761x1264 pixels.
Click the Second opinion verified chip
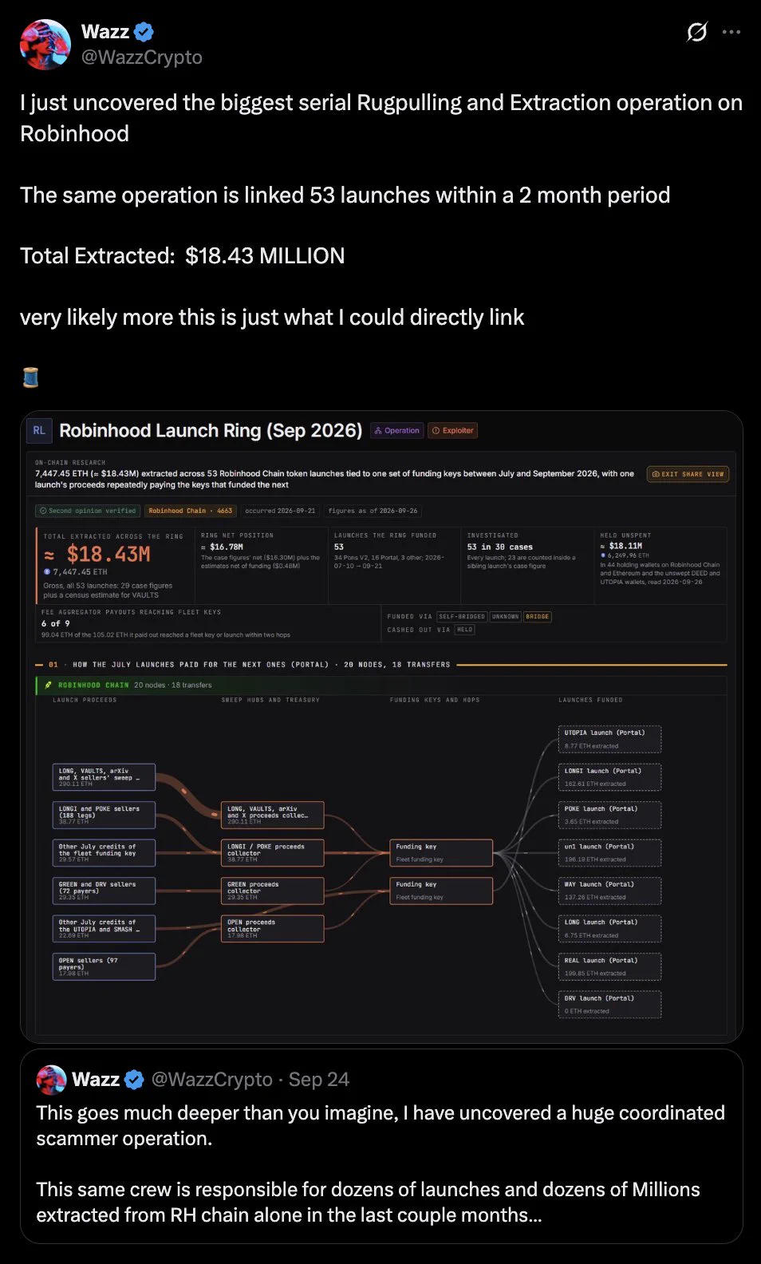(x=88, y=511)
